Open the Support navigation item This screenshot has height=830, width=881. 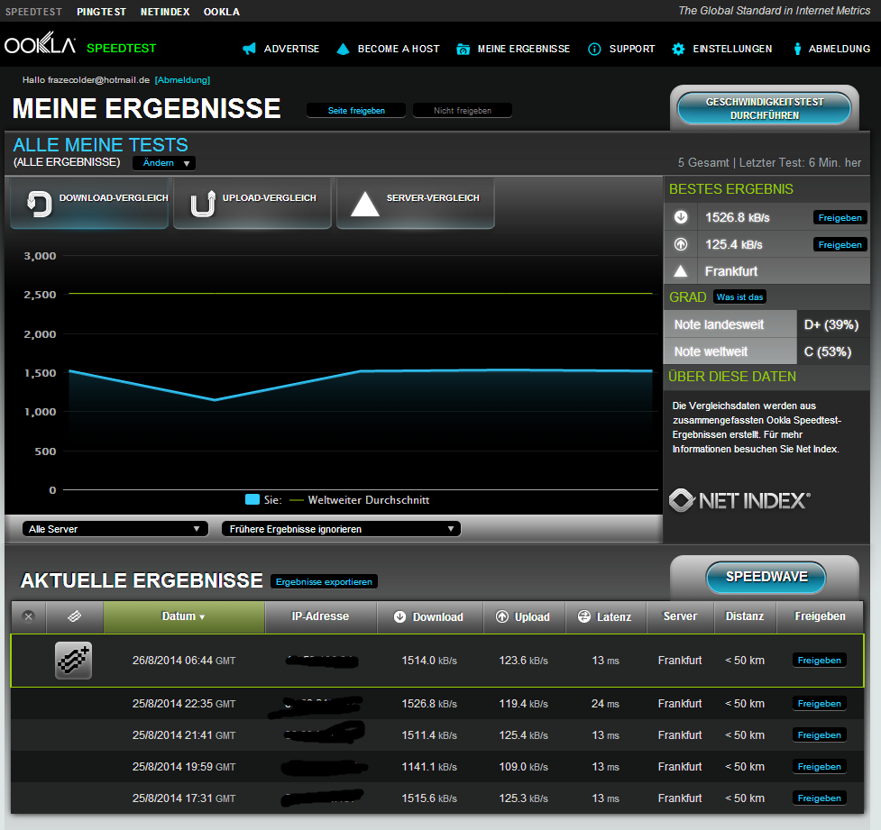(x=621, y=49)
